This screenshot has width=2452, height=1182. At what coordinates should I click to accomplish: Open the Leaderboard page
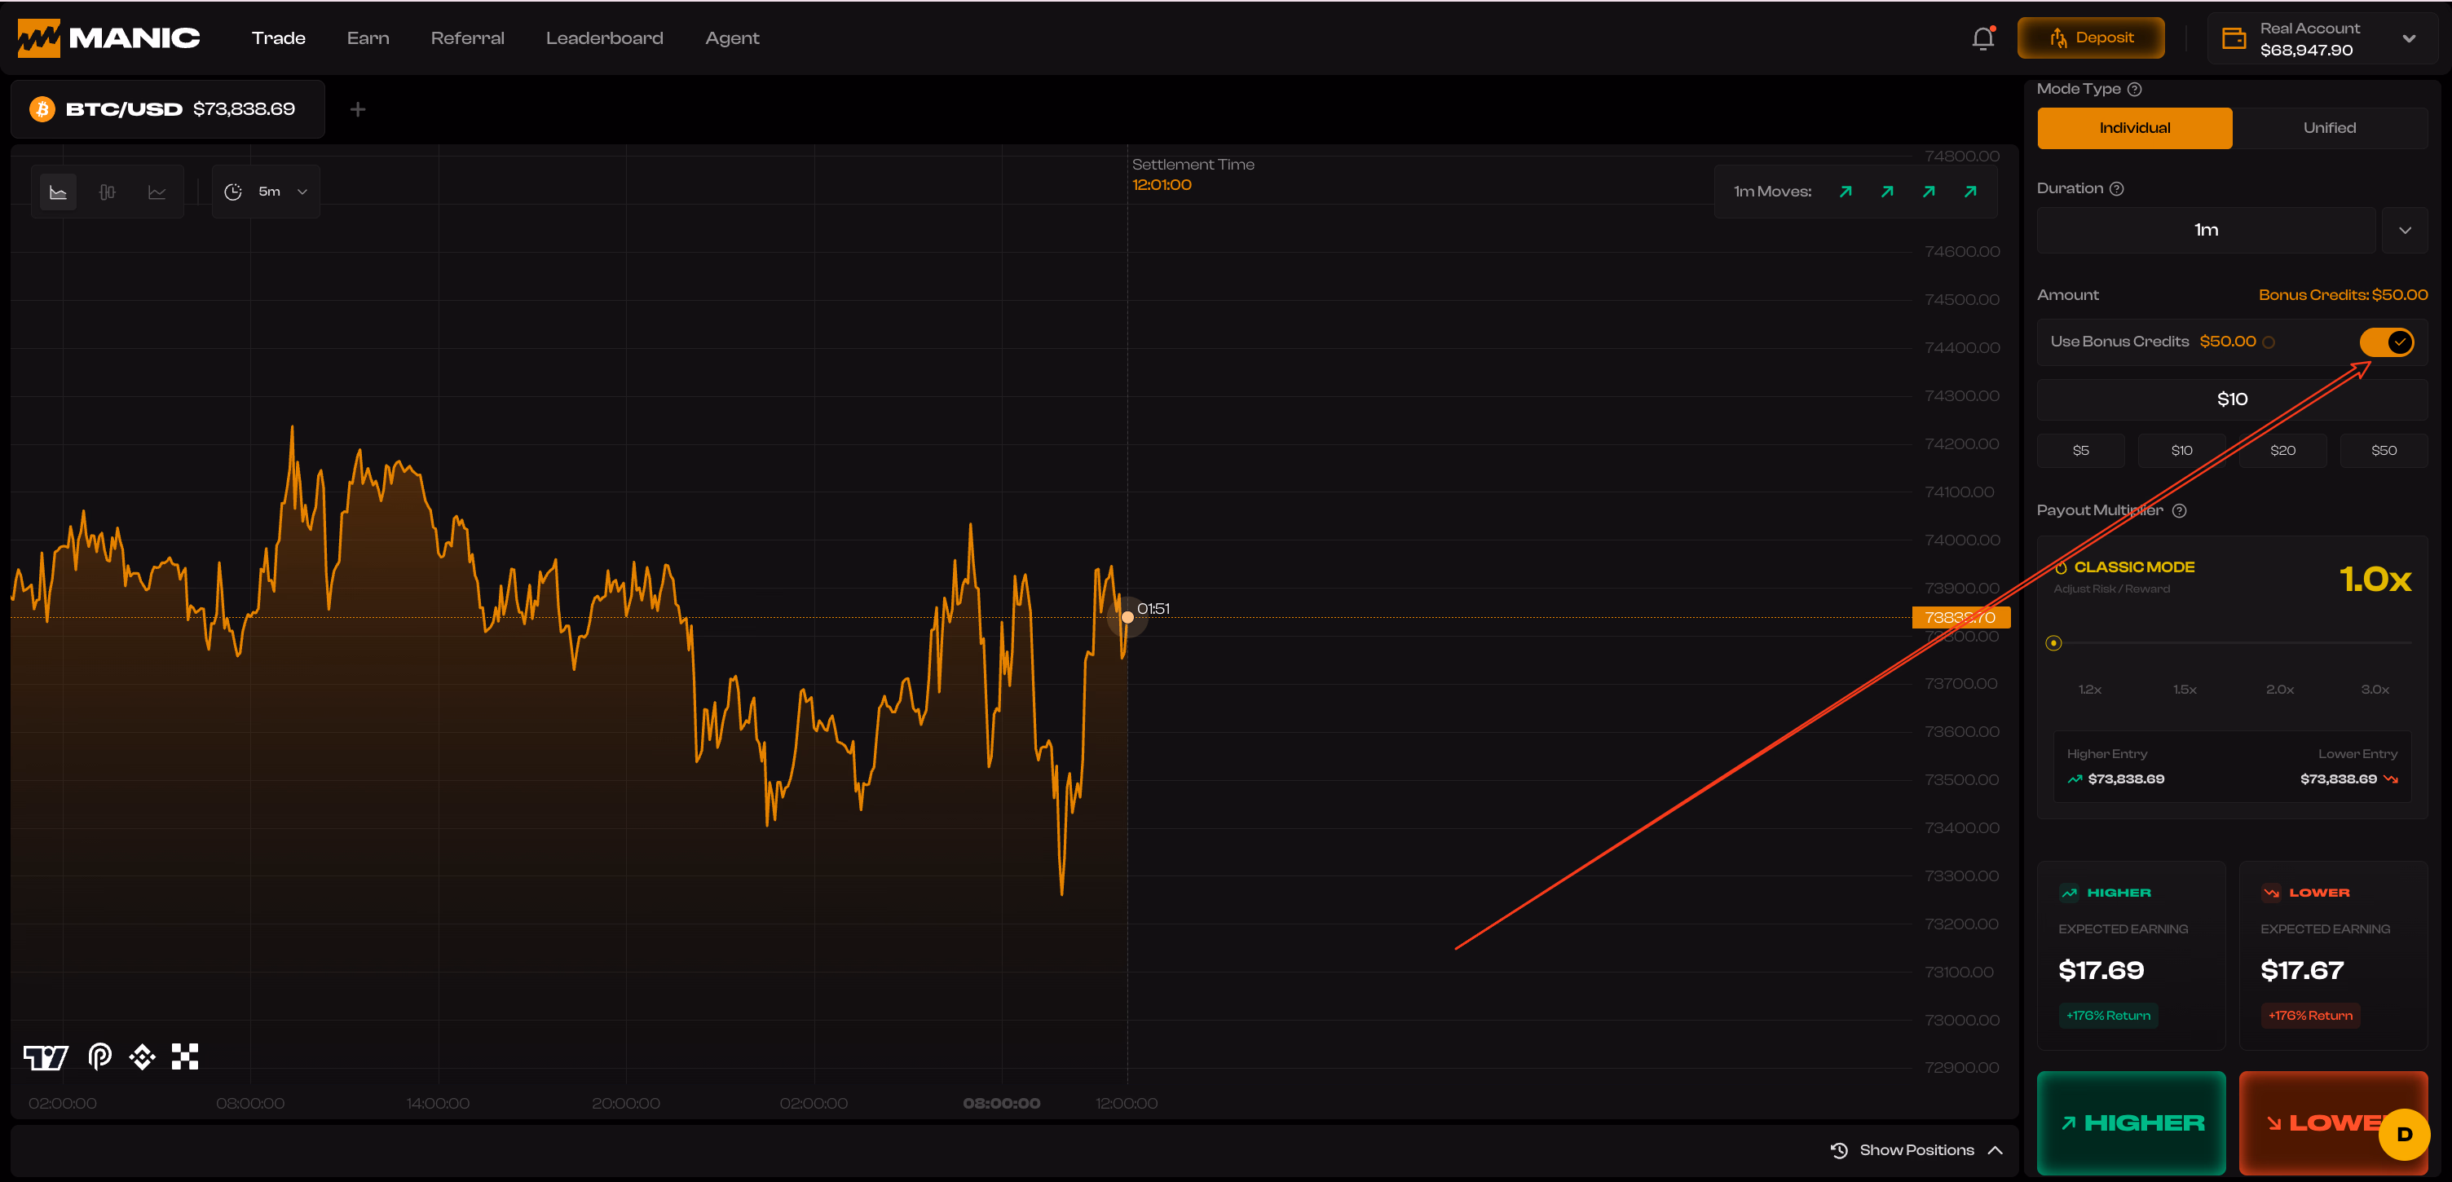pyautogui.click(x=604, y=38)
